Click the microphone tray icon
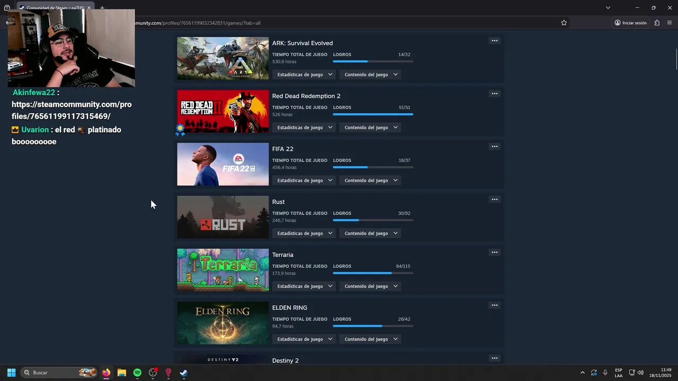Image resolution: width=678 pixels, height=381 pixels. pyautogui.click(x=605, y=373)
